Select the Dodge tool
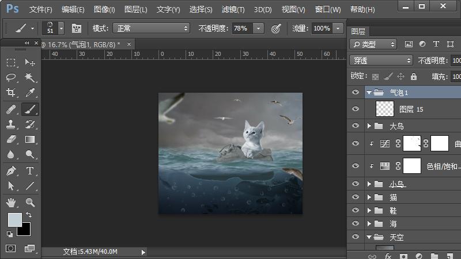The height and width of the screenshot is (259, 461). tap(30, 154)
